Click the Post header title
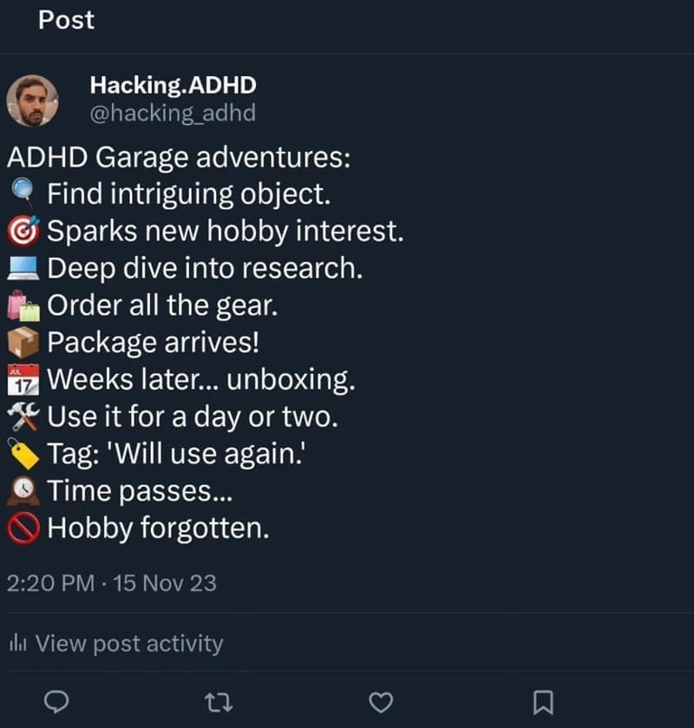This screenshot has width=694, height=728. (67, 20)
